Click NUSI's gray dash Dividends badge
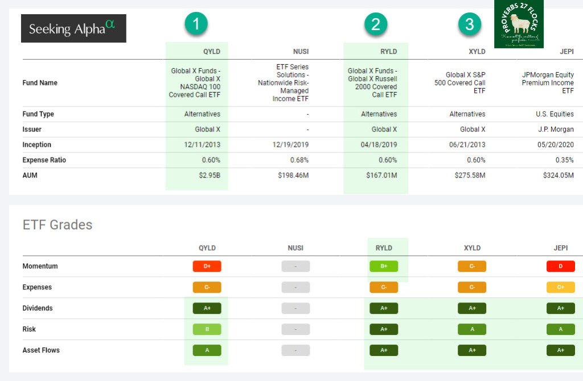Viewport: 583px width, 381px height. point(295,308)
